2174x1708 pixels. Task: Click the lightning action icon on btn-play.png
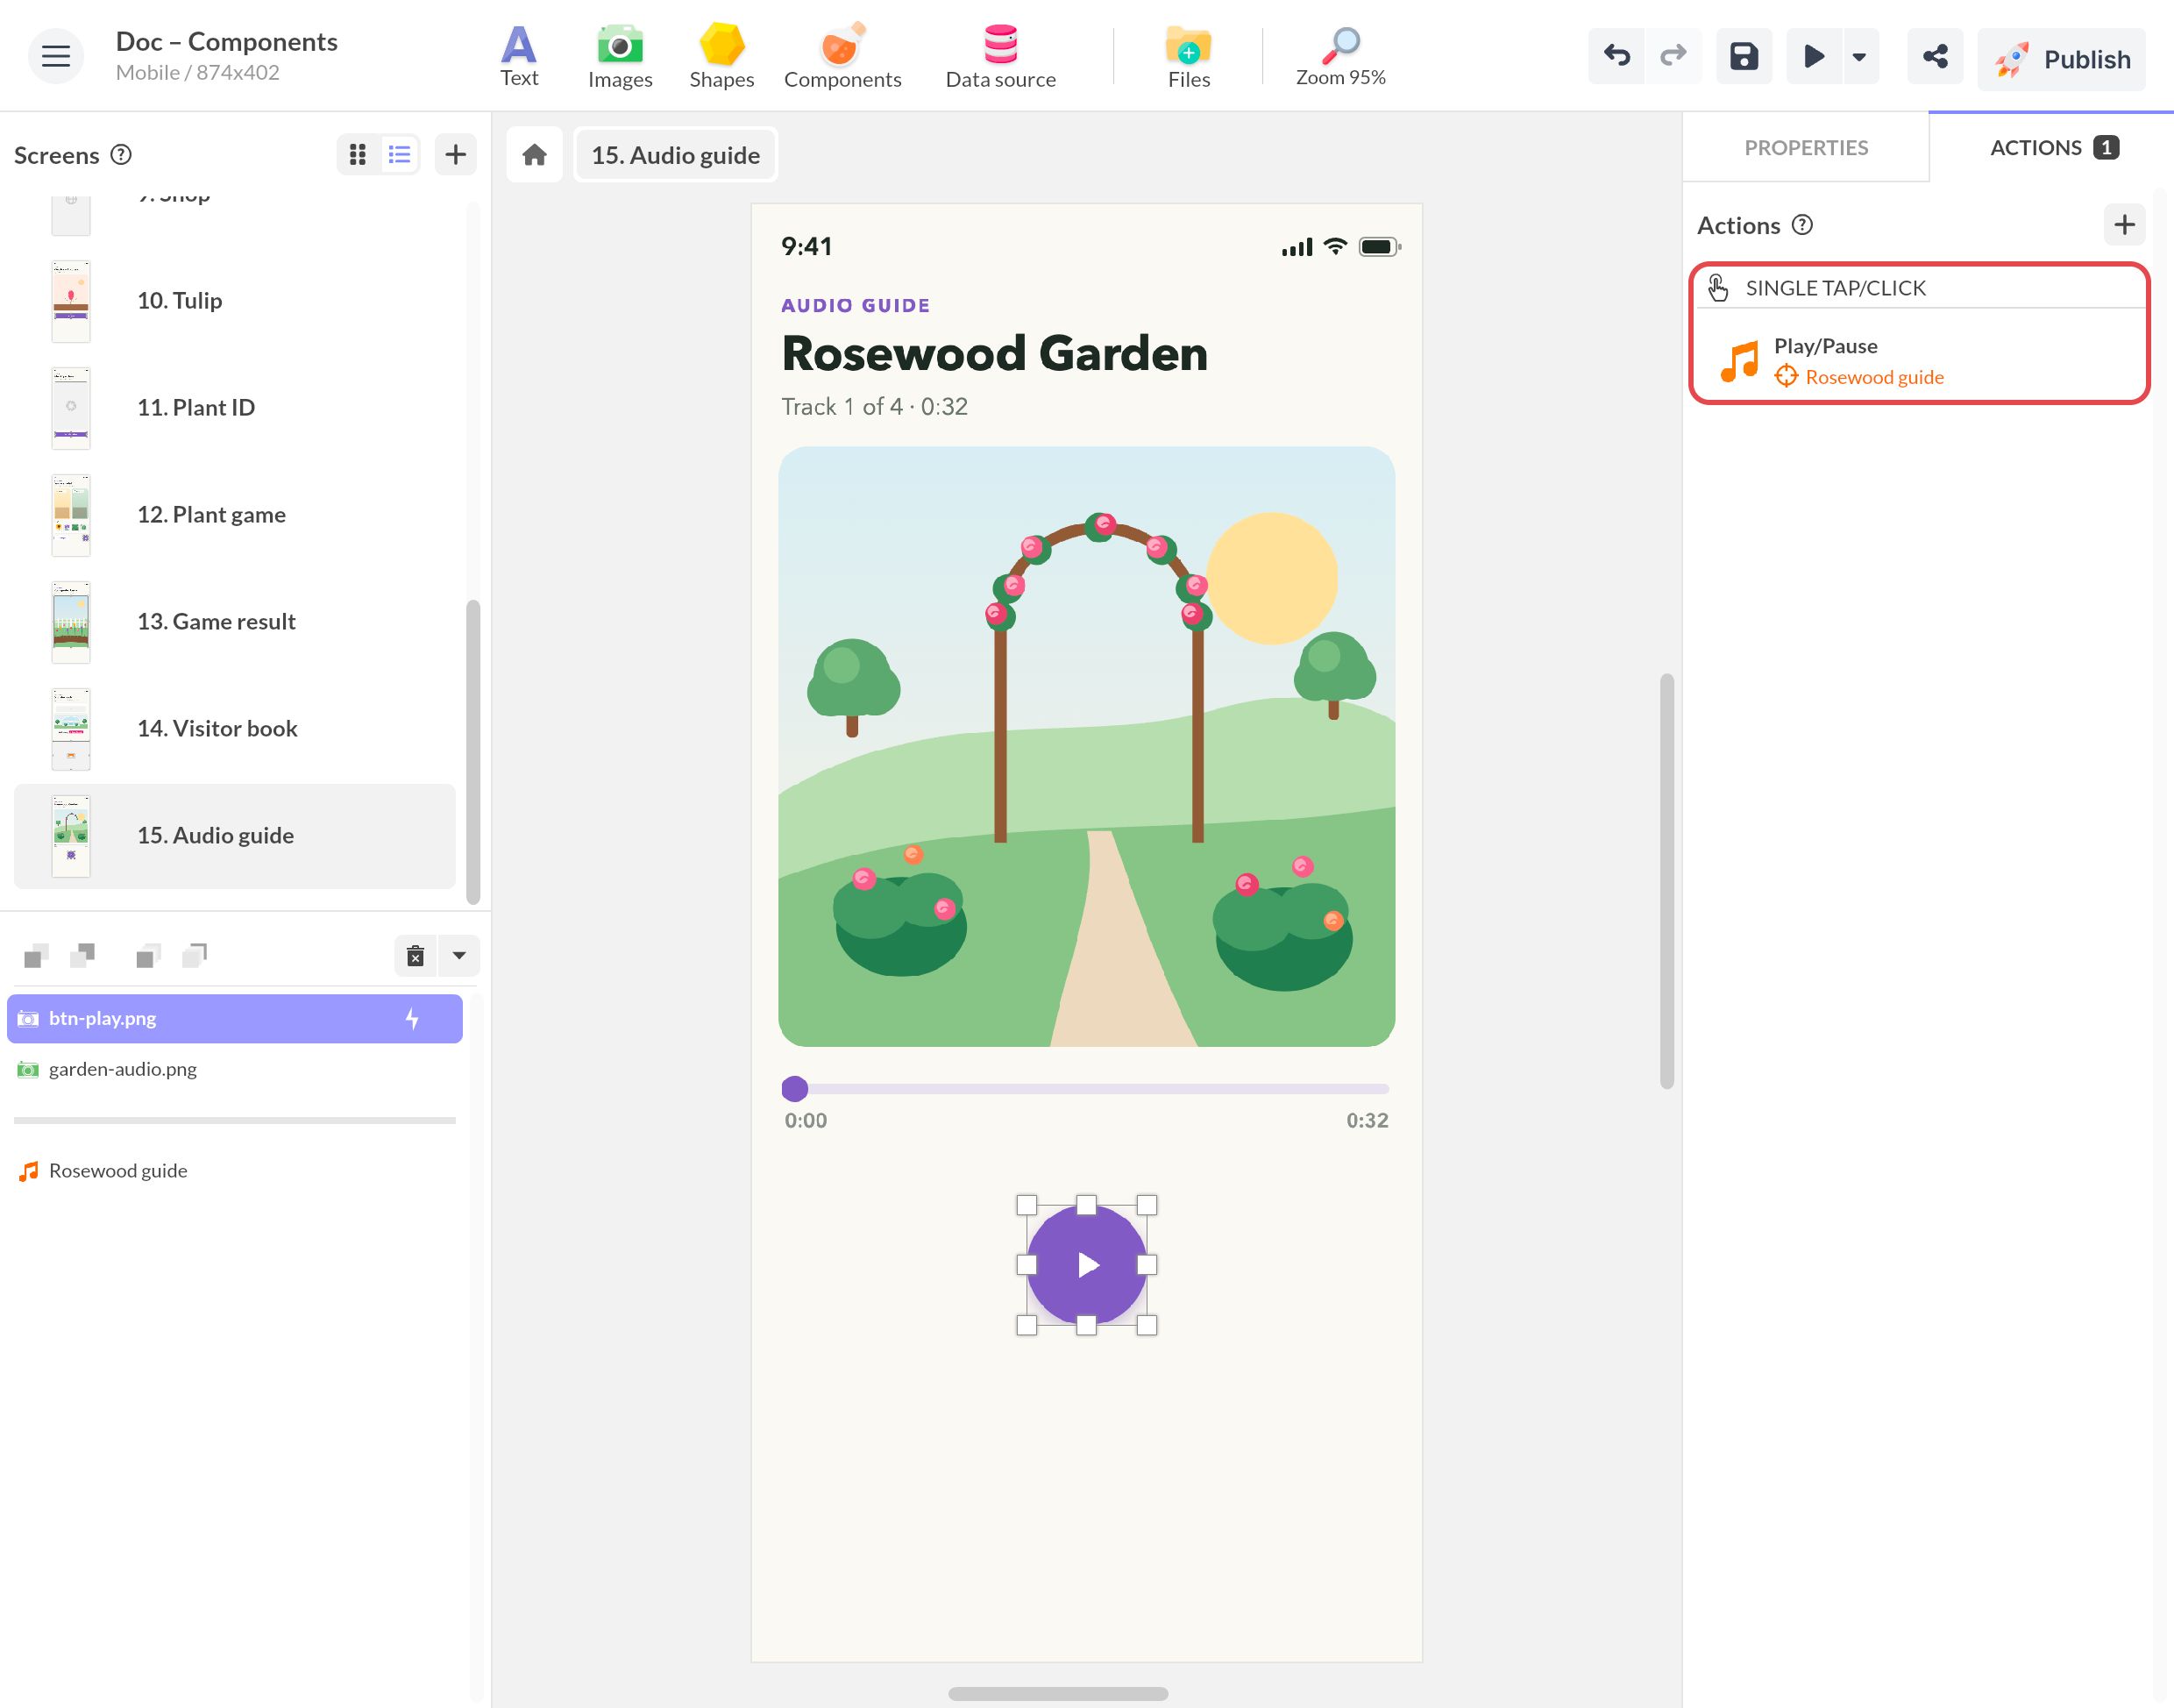[x=412, y=1019]
